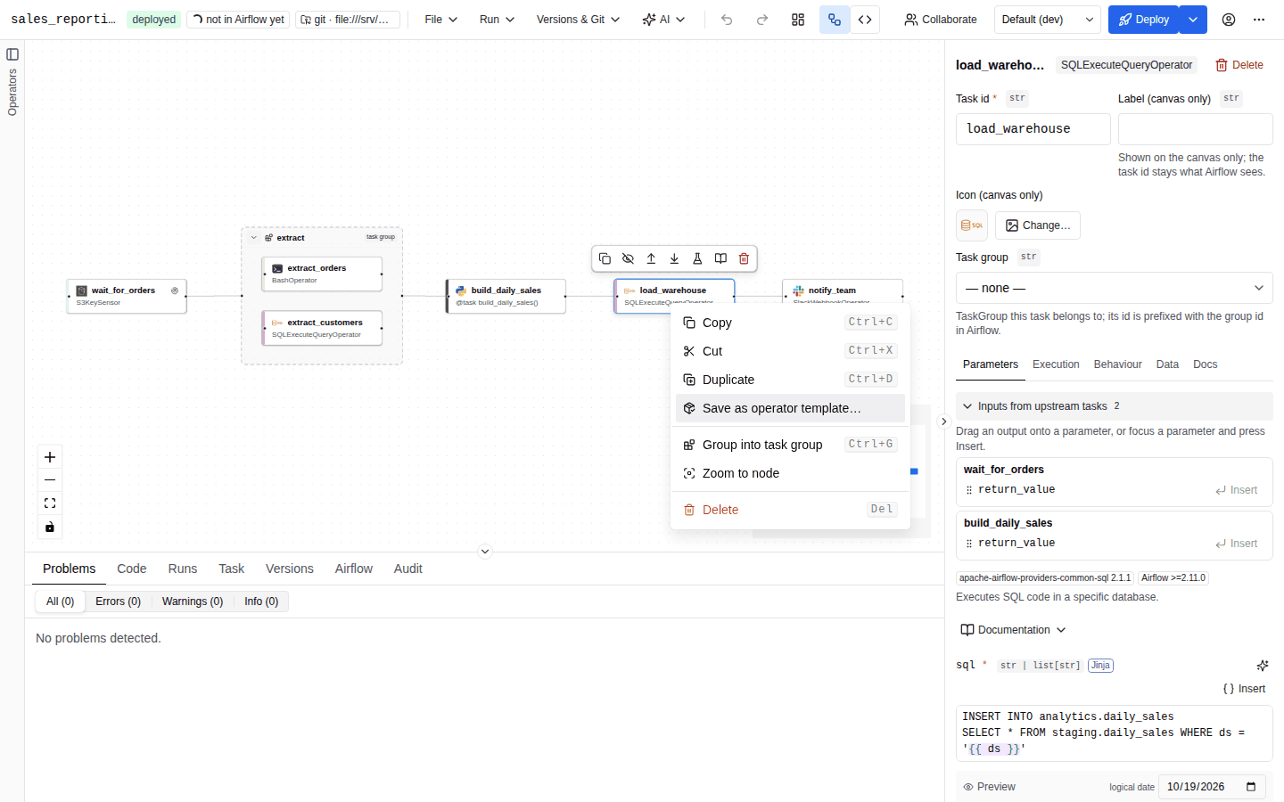Choose Duplicate from the context menu
Screen dimensions: 1284x802
(x=790, y=380)
